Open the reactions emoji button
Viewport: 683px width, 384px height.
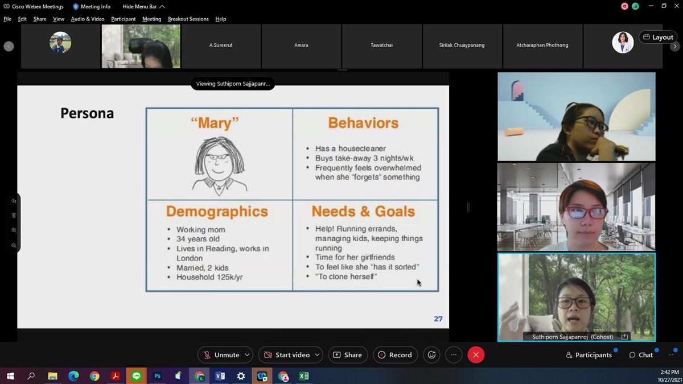tap(431, 355)
